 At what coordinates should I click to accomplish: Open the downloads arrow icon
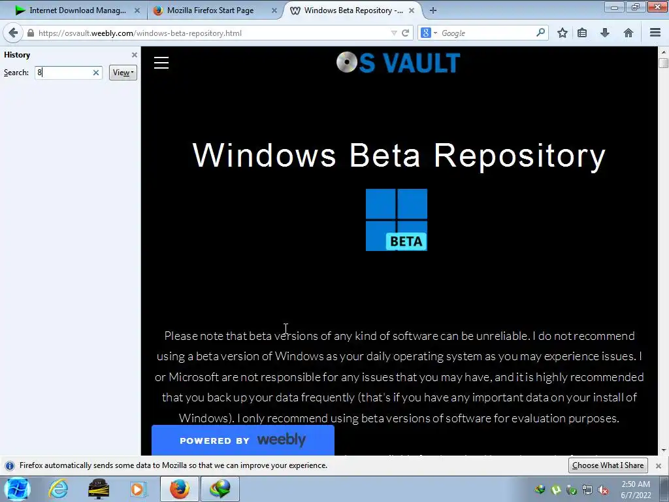[x=604, y=33]
